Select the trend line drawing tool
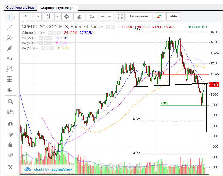Image resolution: width=223 pixels, height=176 pixels. click(10, 27)
